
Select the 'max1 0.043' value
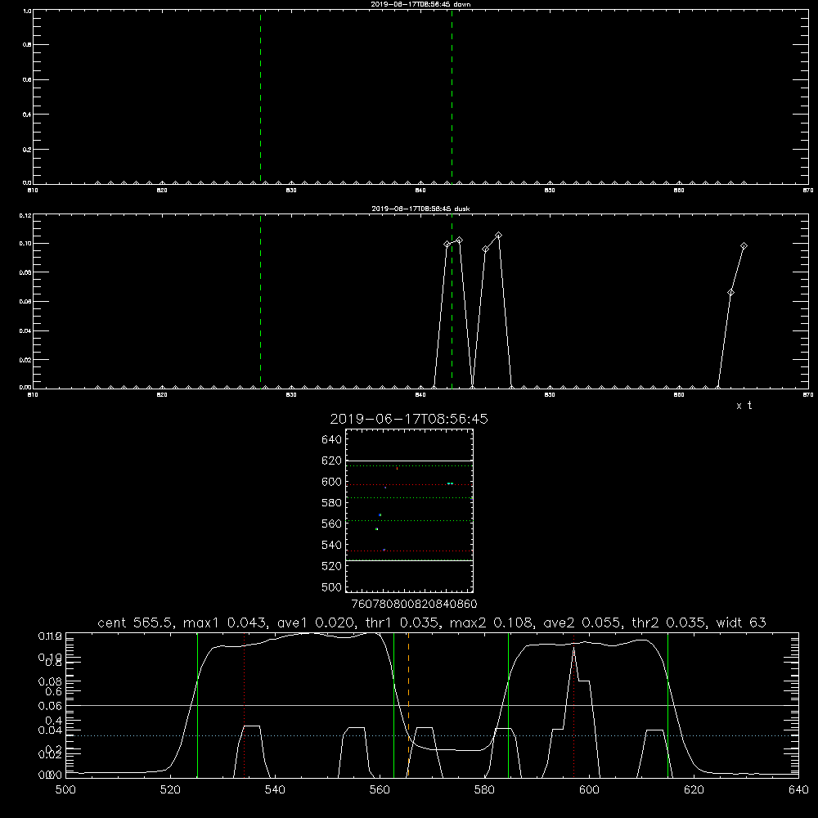223,622
